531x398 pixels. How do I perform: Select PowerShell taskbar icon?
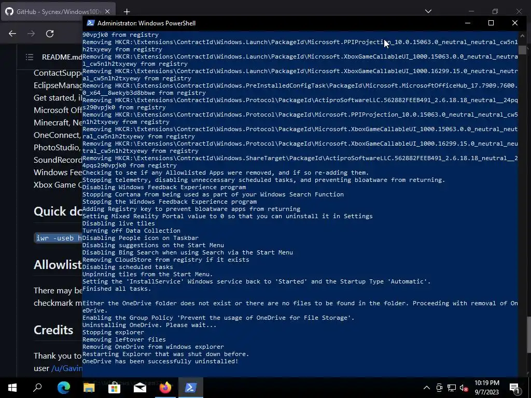tap(190, 388)
